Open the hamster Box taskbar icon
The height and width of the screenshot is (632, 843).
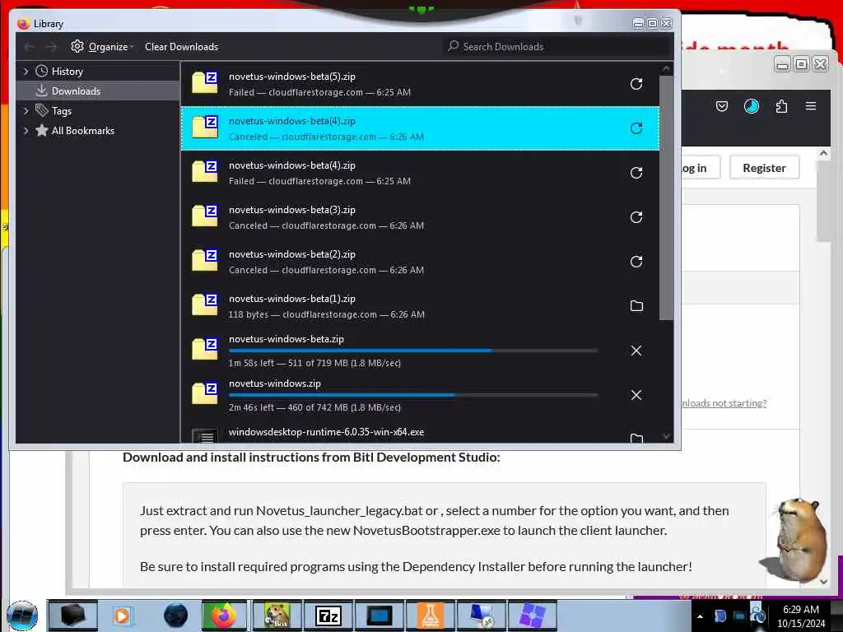[x=277, y=616]
